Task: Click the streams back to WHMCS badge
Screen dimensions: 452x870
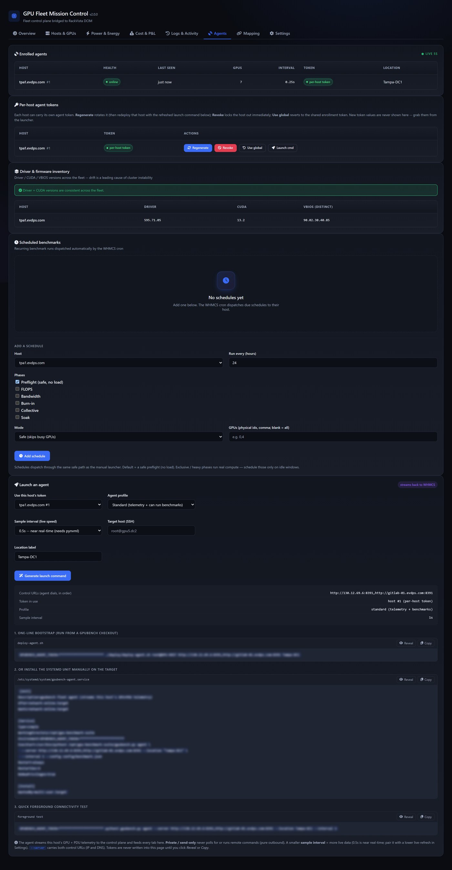Action: coord(417,485)
